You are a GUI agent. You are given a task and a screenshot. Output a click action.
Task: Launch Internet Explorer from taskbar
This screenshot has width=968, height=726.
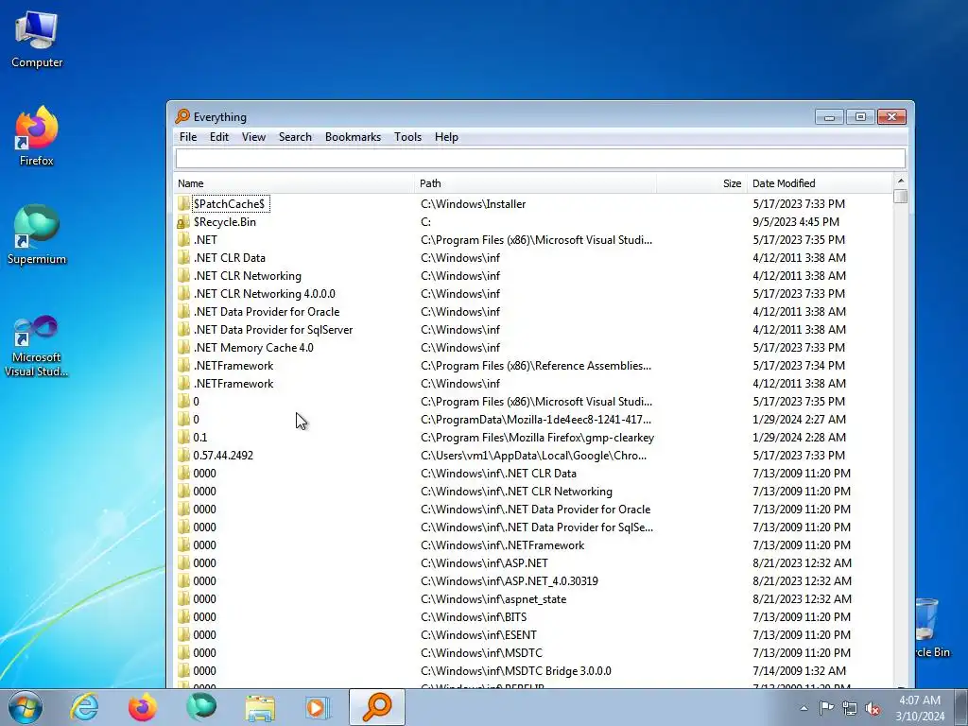click(84, 707)
